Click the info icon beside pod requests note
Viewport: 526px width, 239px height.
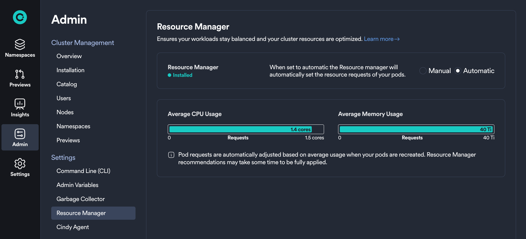(x=171, y=155)
